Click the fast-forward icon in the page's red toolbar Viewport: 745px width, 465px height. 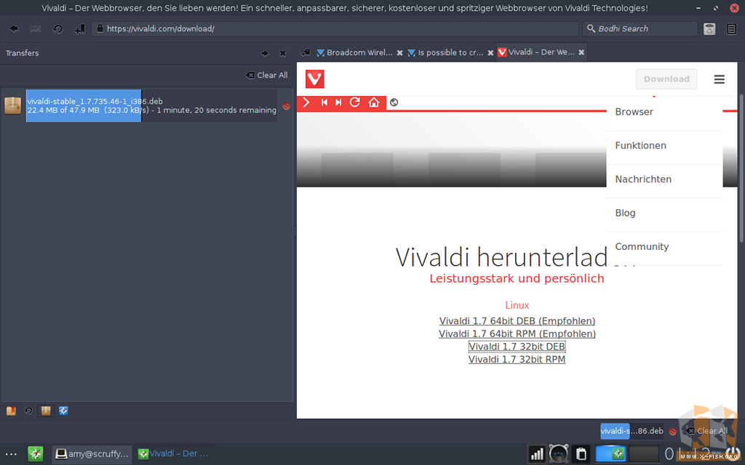(338, 102)
